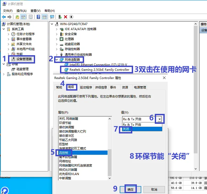Switch to the 高级 tab

tap(71, 87)
